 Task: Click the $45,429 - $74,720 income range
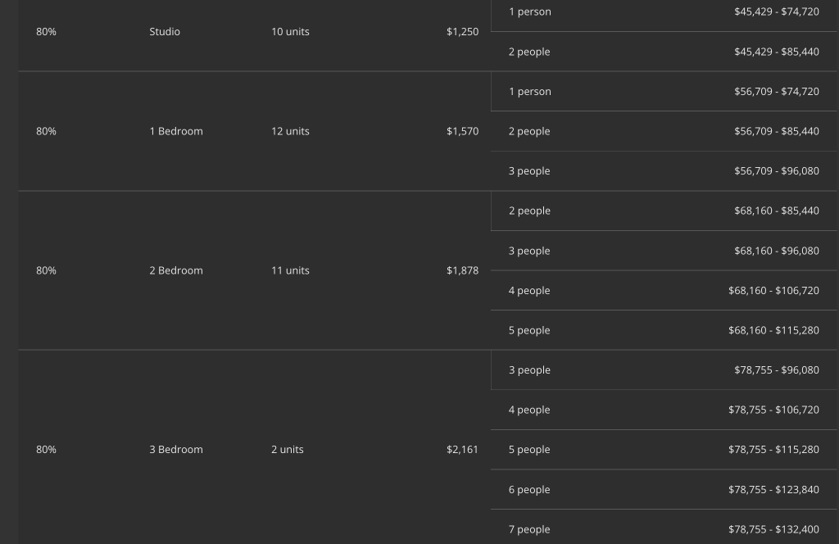click(x=776, y=12)
